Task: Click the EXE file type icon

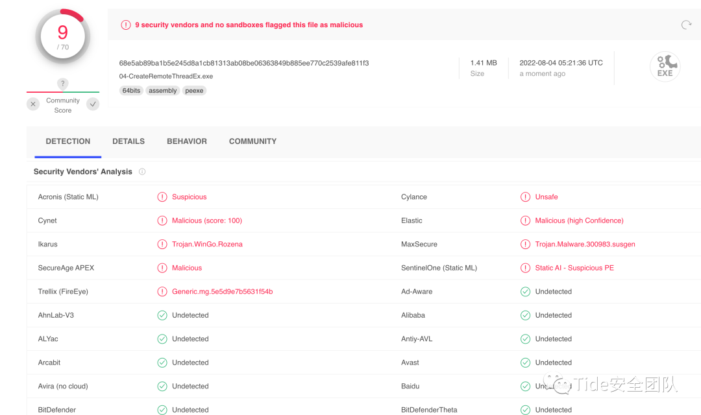Action: [x=665, y=67]
